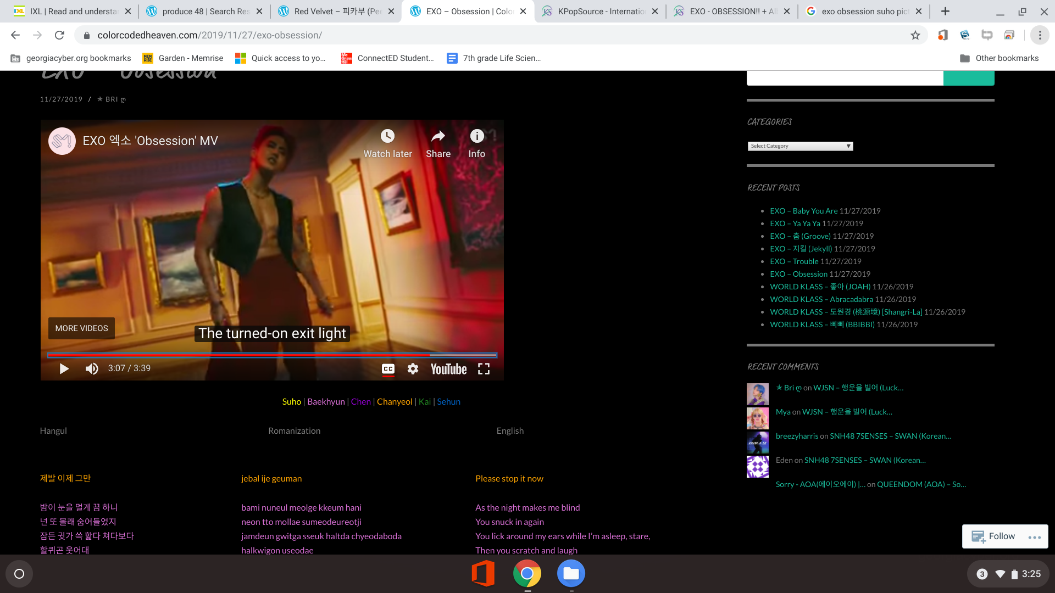The height and width of the screenshot is (593, 1055).
Task: Reload the current page
Action: coord(59,35)
